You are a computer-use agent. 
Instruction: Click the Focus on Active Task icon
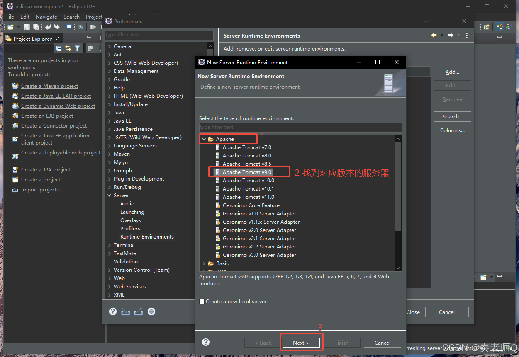[90, 48]
